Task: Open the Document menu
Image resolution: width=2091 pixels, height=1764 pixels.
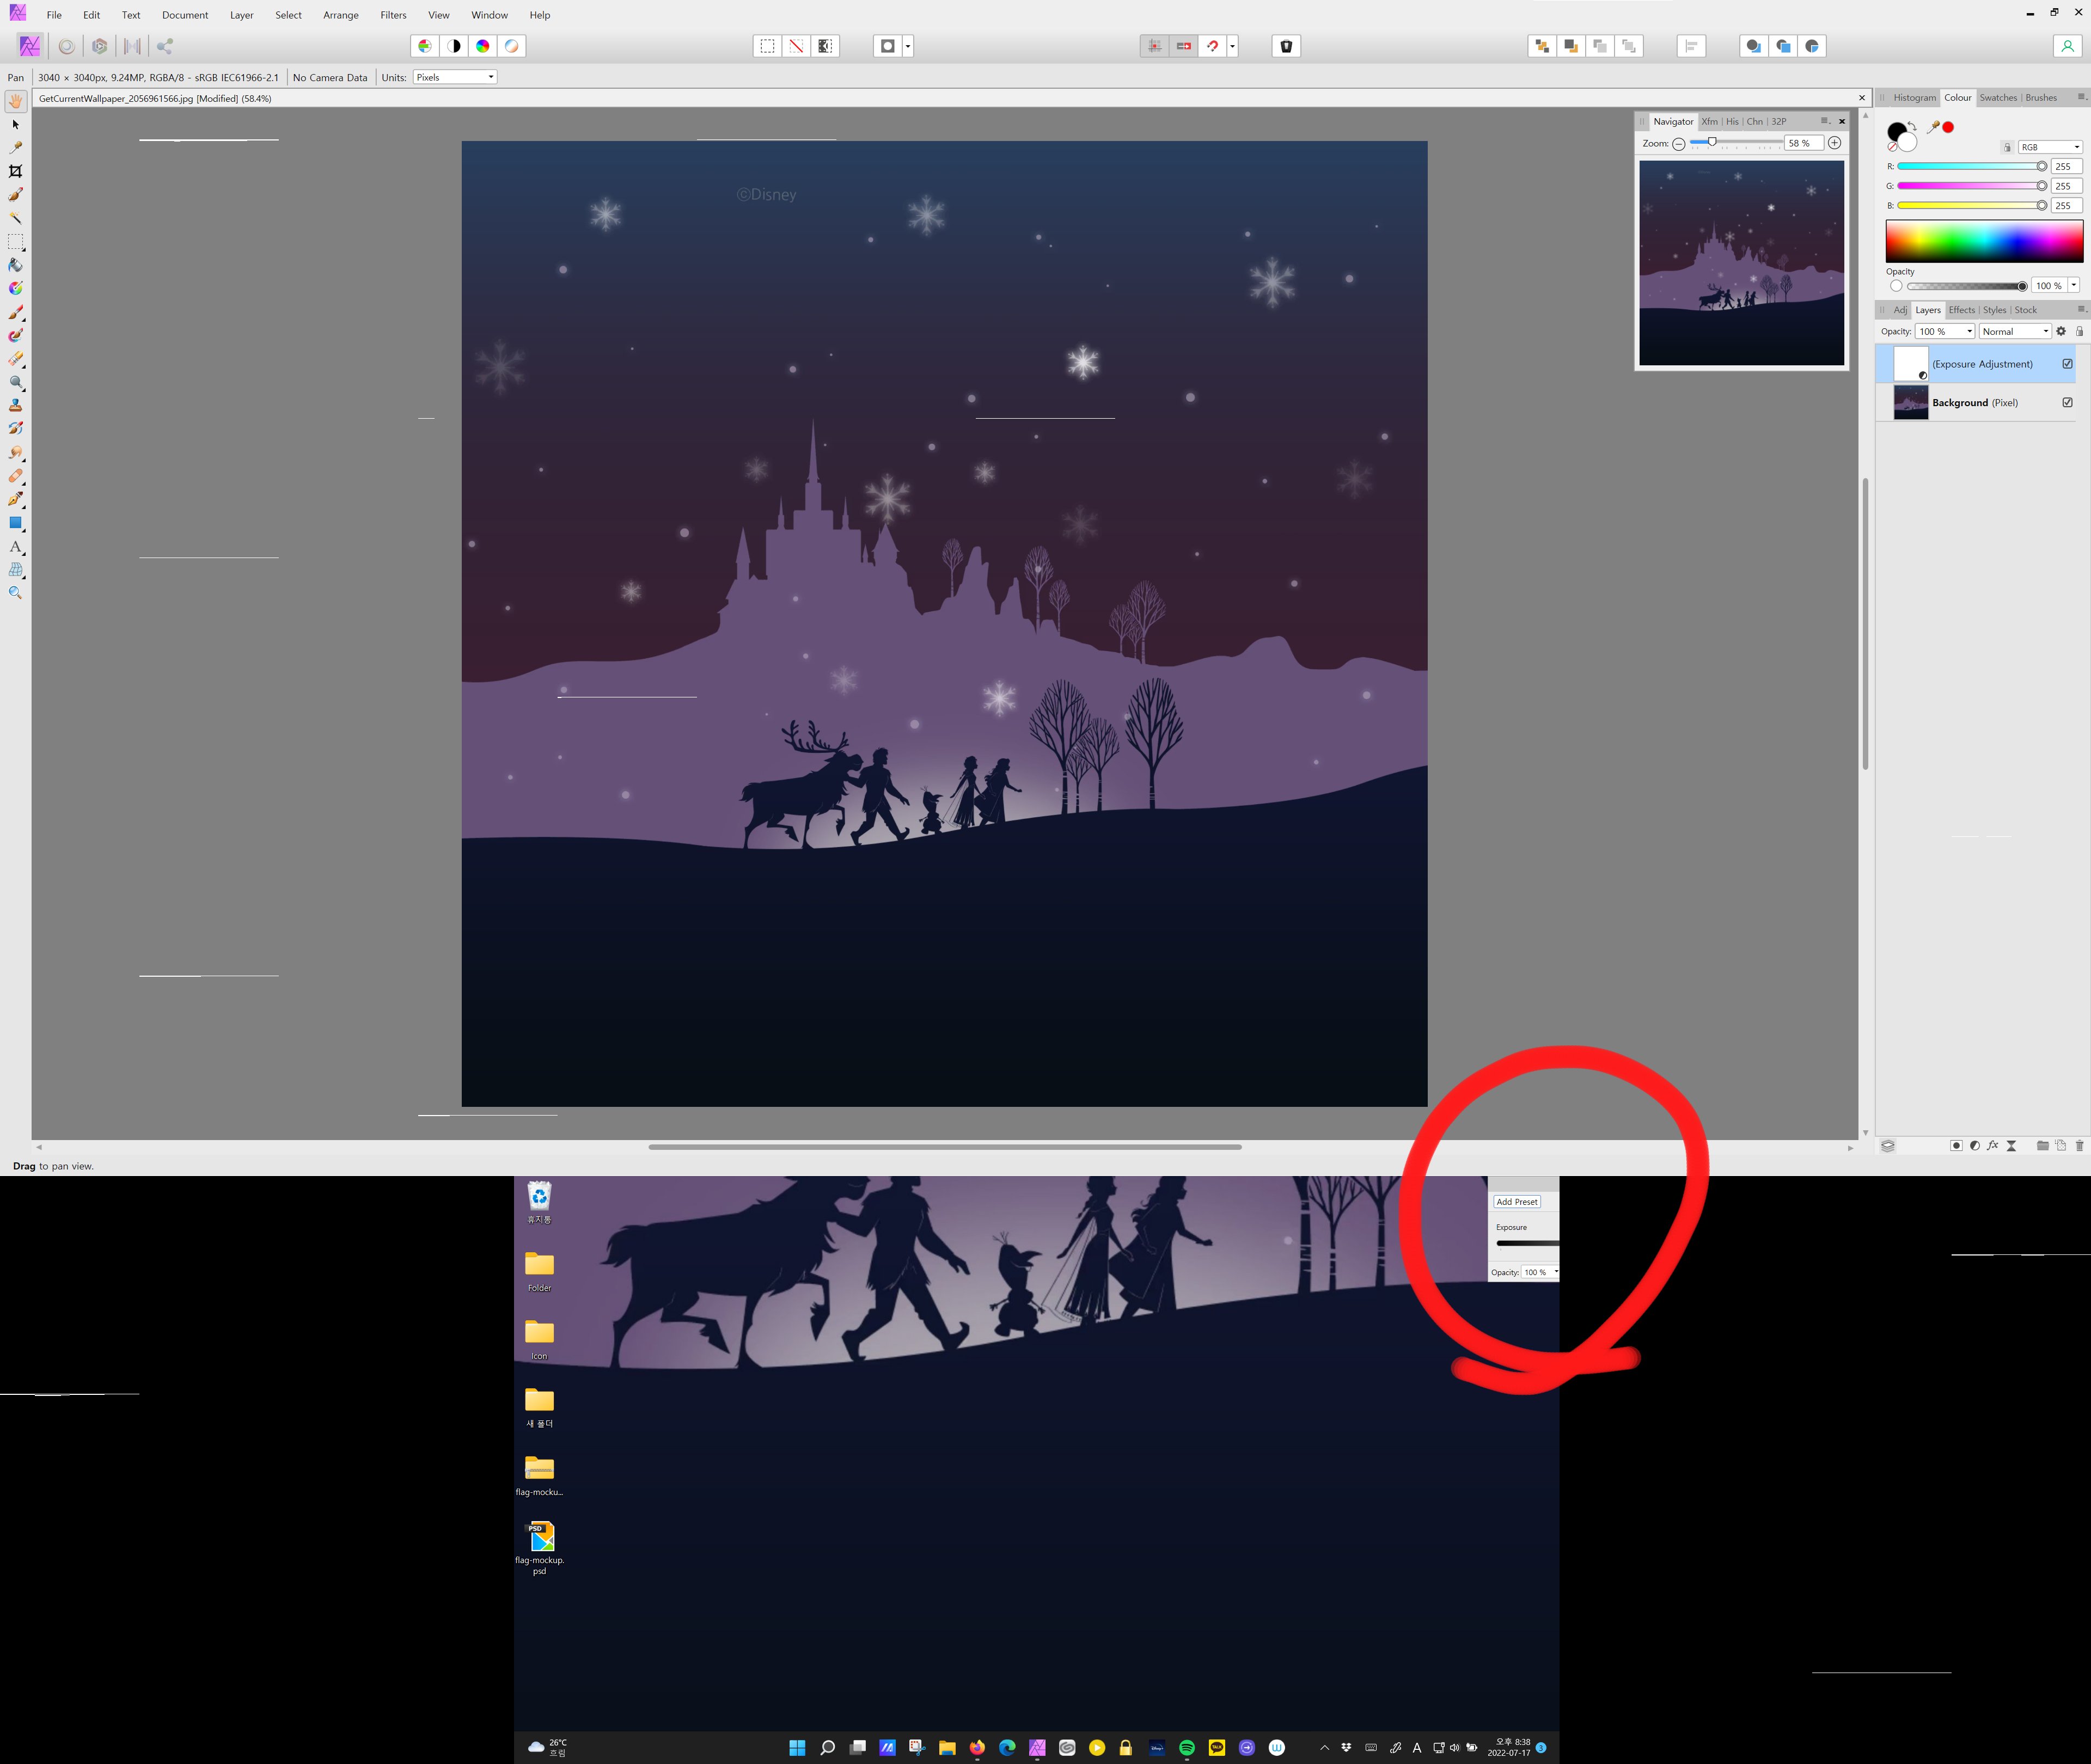Action: click(x=185, y=15)
